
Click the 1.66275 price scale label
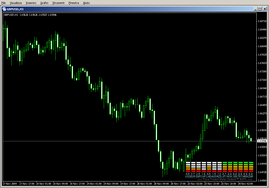pos(262,114)
